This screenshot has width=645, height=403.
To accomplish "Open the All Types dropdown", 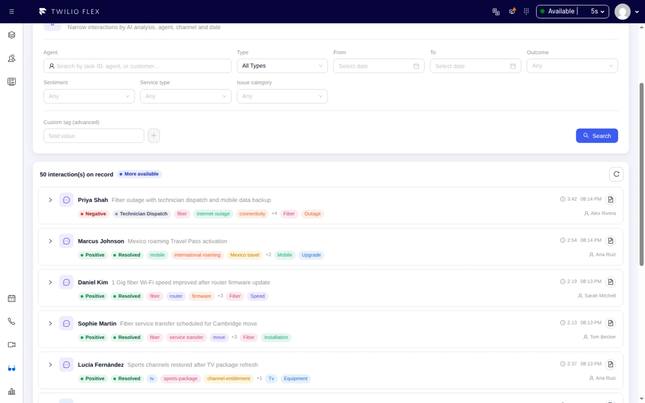I will pos(282,66).
